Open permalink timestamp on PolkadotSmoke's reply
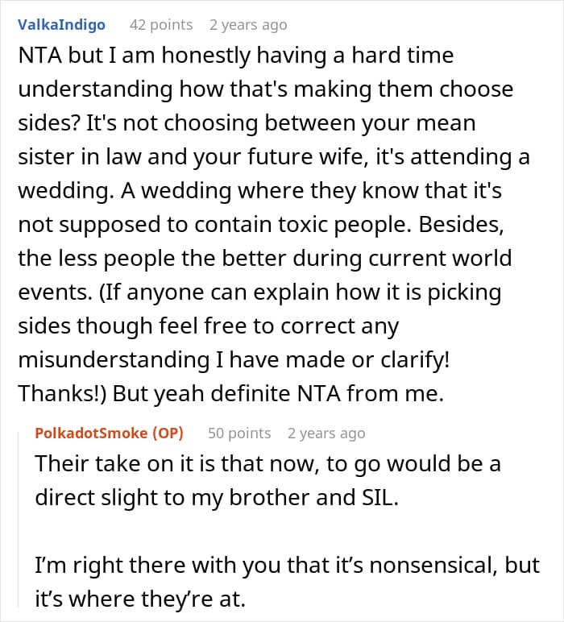The height and width of the screenshot is (622, 564). (x=326, y=433)
